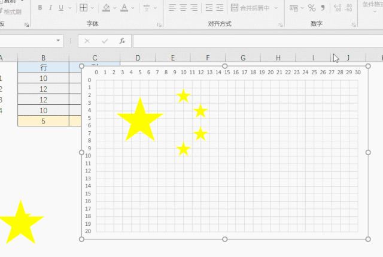Cancel formula entry with X
This screenshot has height=257, width=383.
pyautogui.click(x=87, y=41)
